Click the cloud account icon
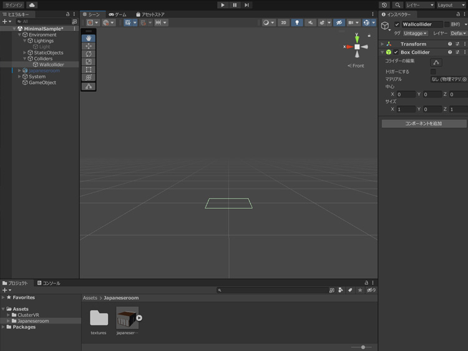This screenshot has height=351, width=468. pyautogui.click(x=32, y=5)
